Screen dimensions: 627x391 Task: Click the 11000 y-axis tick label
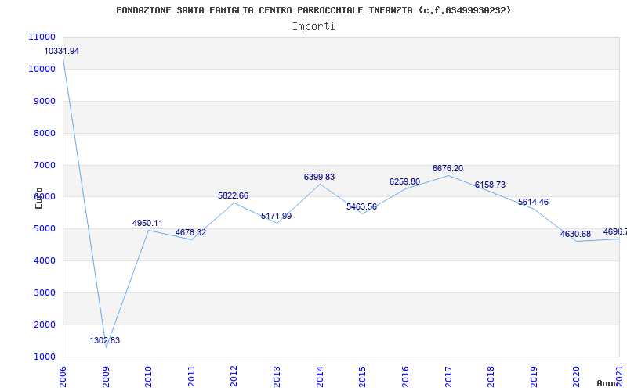click(x=42, y=37)
